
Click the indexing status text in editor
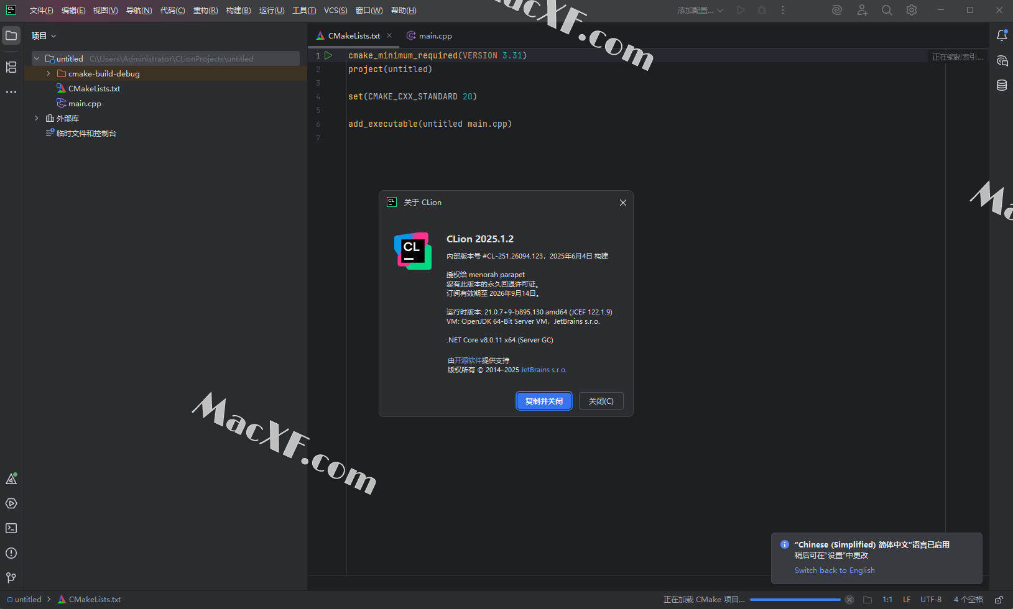click(x=958, y=57)
